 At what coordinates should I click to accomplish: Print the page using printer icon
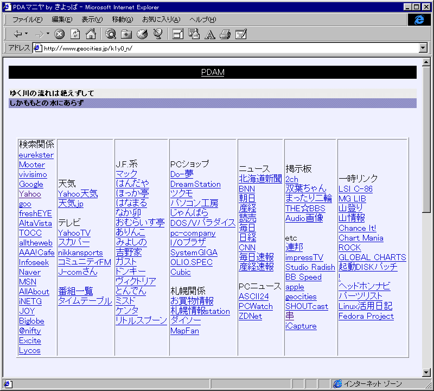click(225, 34)
